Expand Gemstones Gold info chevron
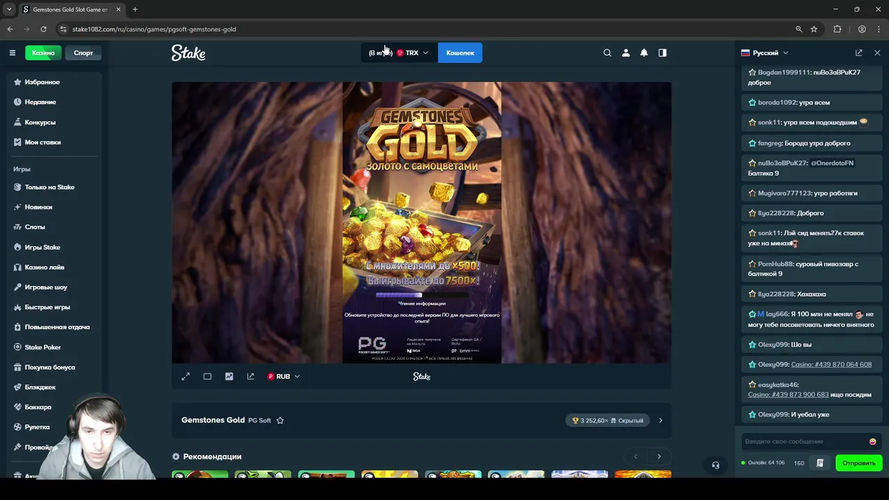889x500 pixels. (x=660, y=420)
